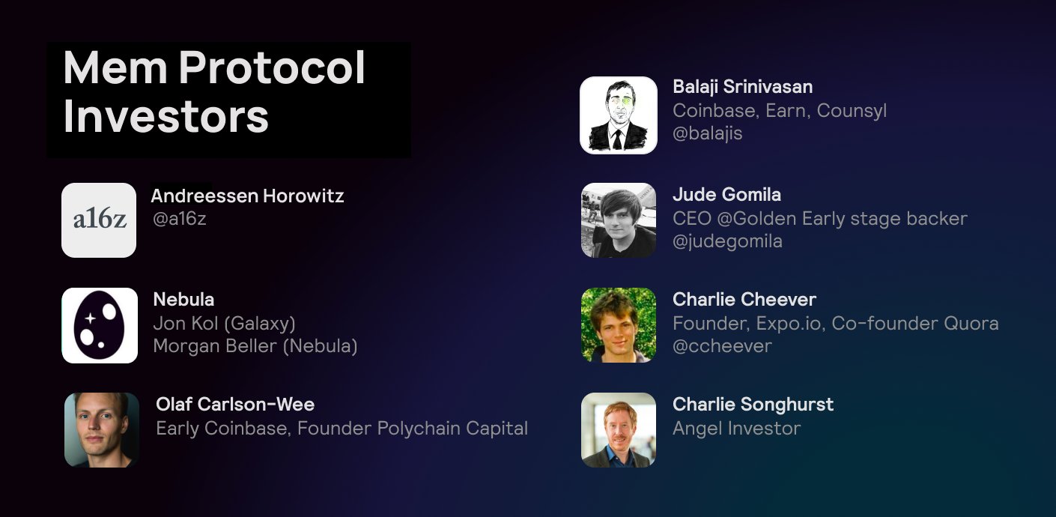1056x517 pixels.
Task: Select Charlie Songhurst's profile photo
Action: (619, 430)
